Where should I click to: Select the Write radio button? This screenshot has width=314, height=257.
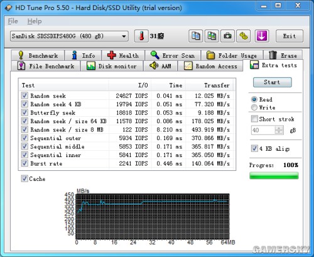click(254, 107)
